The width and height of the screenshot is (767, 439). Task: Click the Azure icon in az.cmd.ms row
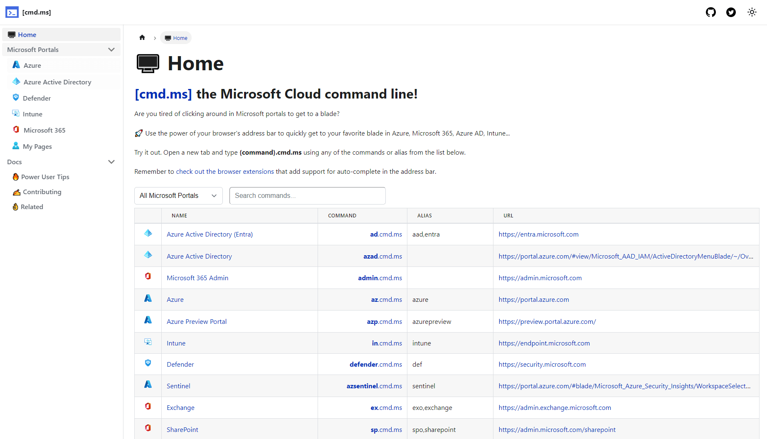click(x=148, y=298)
